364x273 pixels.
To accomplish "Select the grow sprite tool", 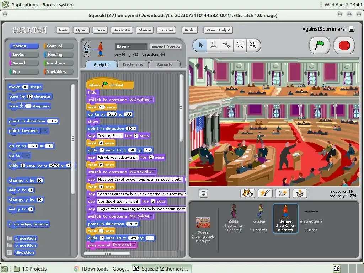I will click(x=240, y=45).
